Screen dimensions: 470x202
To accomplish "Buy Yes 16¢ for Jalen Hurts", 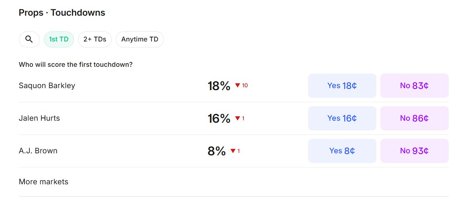I will point(342,118).
